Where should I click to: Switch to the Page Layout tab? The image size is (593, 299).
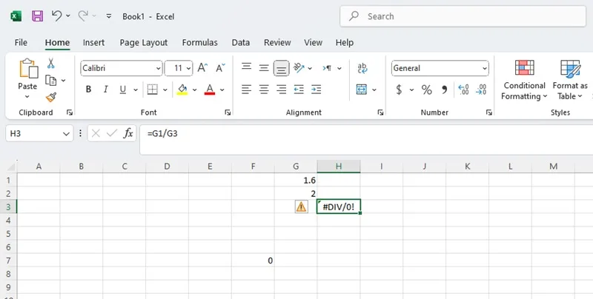tap(144, 42)
